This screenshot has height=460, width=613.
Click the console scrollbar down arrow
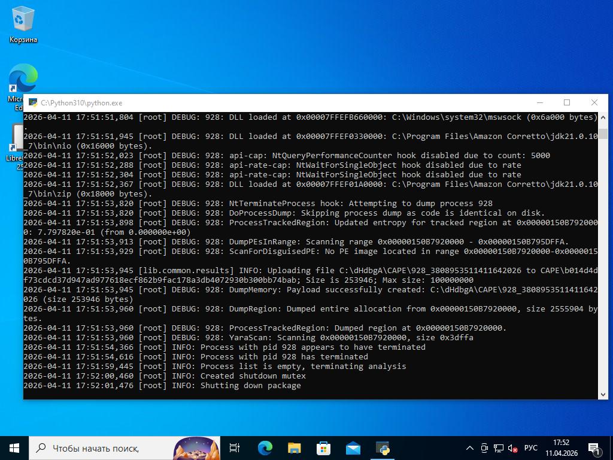(603, 394)
